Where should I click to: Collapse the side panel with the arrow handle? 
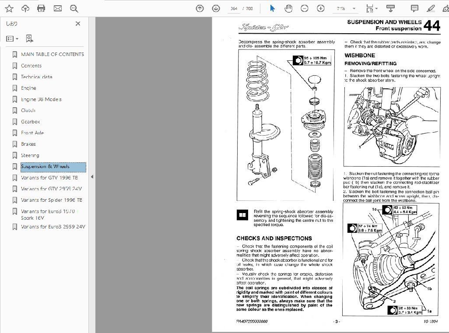click(x=92, y=177)
